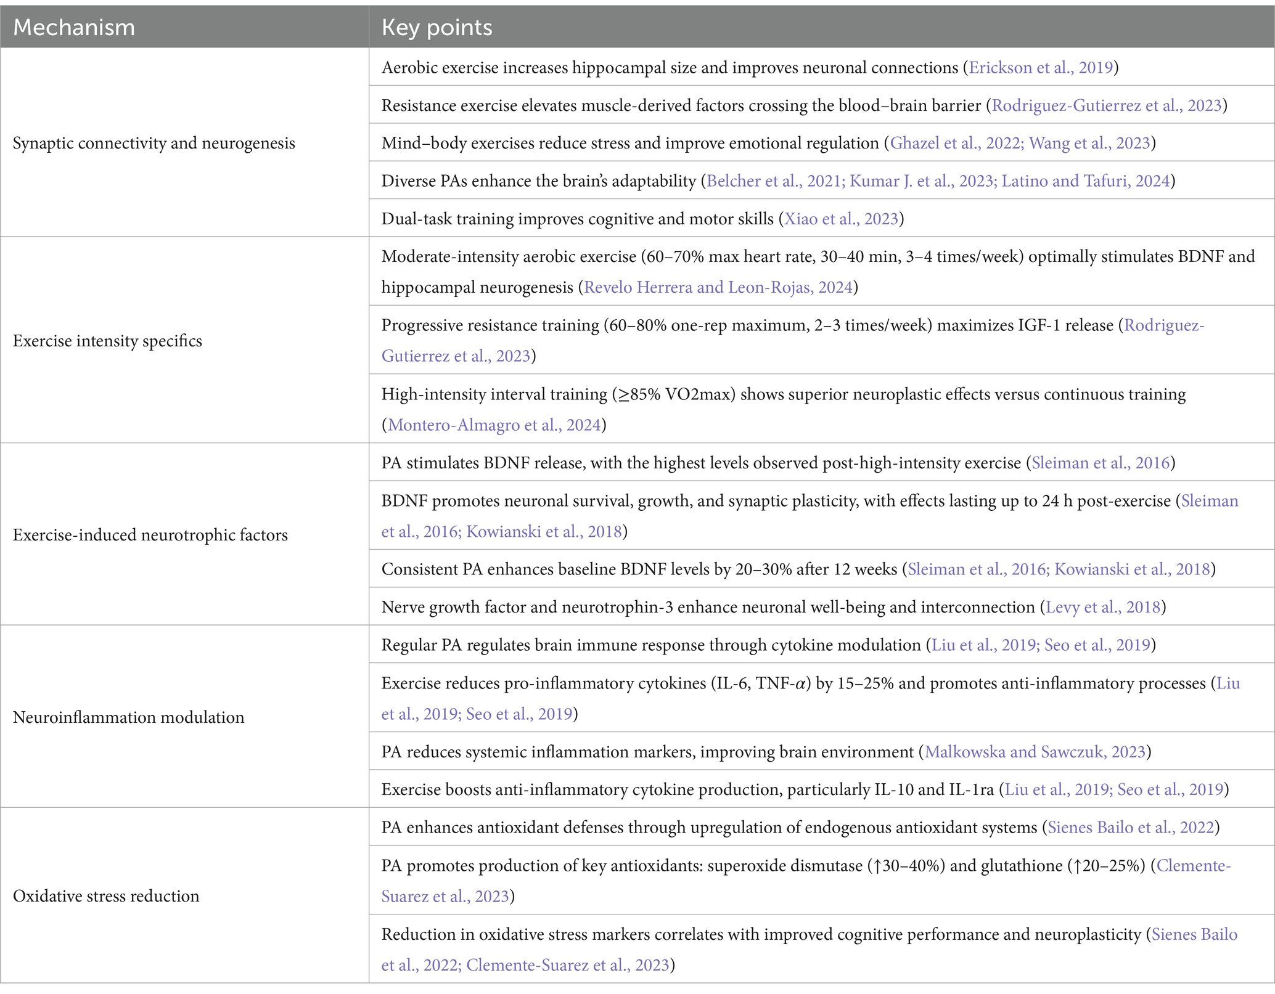Click text 'Mind–body exercises reduce stress'
The height and width of the screenshot is (994, 1275).
tap(505, 143)
